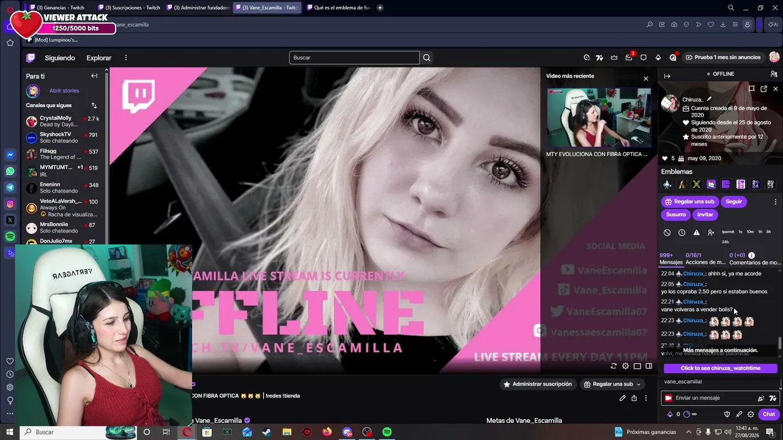Image resolution: width=783 pixels, height=440 pixels.
Task: Open the user card three-dot menu
Action: click(x=775, y=202)
